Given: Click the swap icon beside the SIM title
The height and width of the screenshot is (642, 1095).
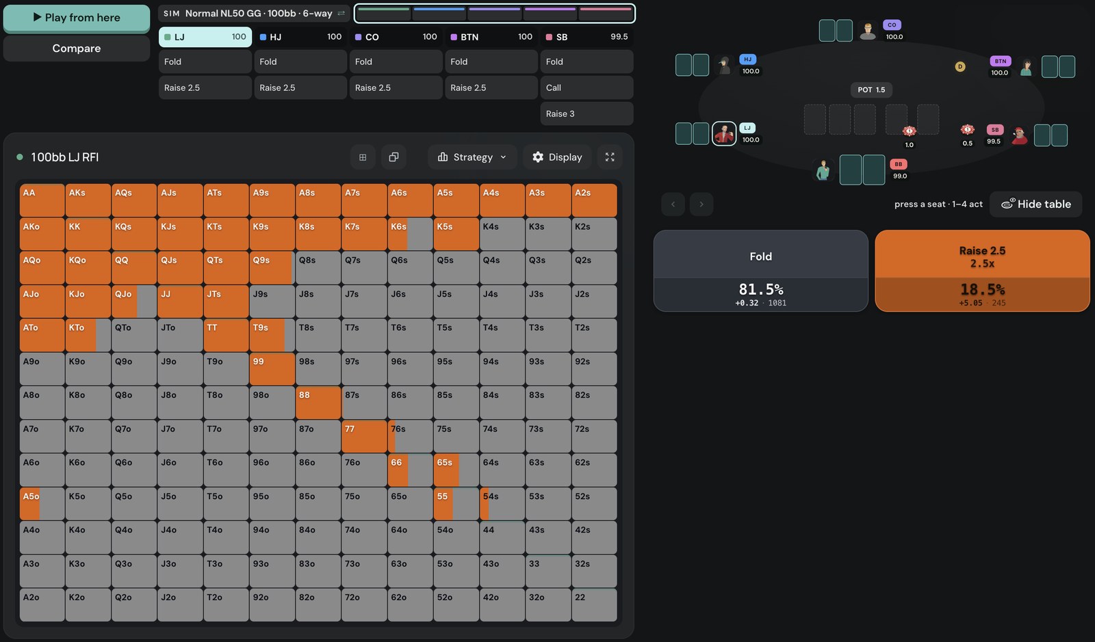Looking at the screenshot, I should pos(341,14).
